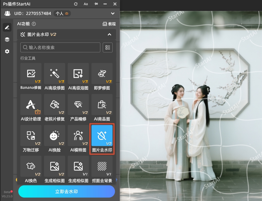Click the 个人 account type badge
The image size is (262, 201).
[x=62, y=13]
